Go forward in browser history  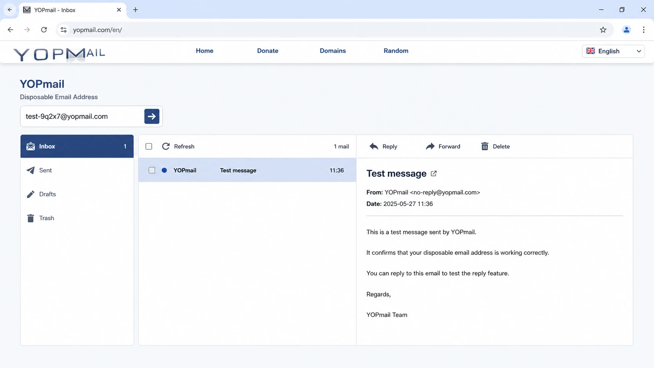27,30
